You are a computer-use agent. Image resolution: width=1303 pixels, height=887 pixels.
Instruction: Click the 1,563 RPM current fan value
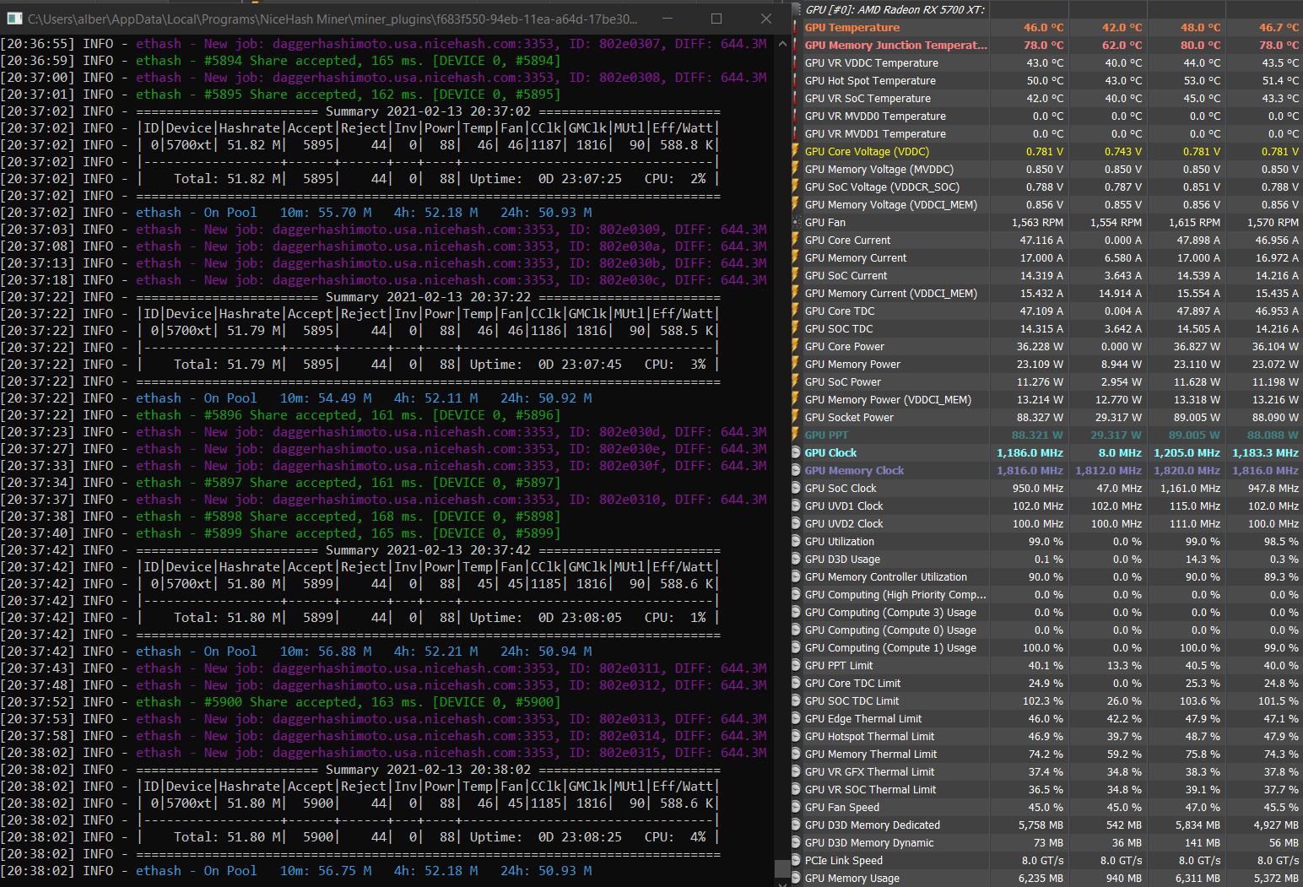(x=1037, y=222)
